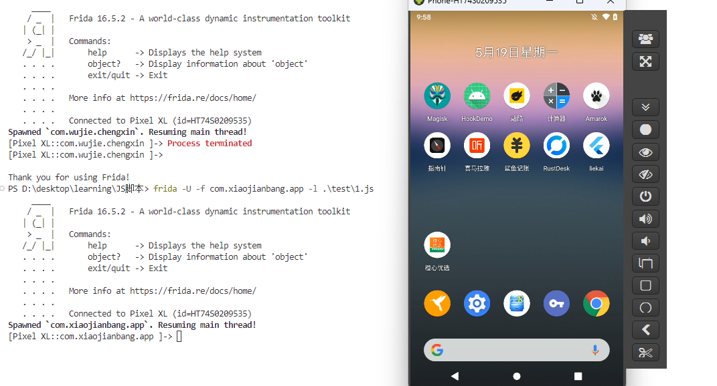Tap the Google voice search microphone

(594, 350)
